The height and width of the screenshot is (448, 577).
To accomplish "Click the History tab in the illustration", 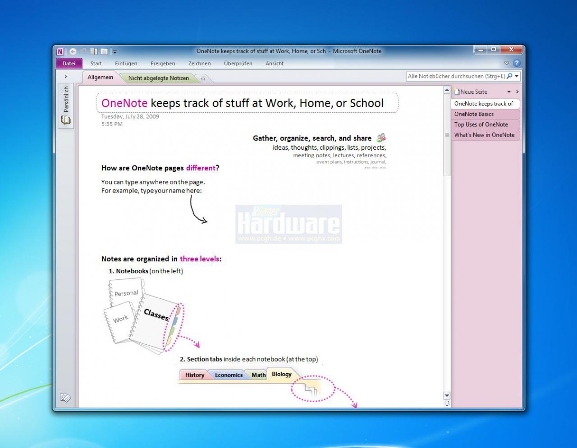I will point(194,375).
